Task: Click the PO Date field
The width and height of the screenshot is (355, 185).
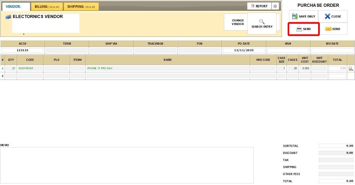Action: point(244,50)
